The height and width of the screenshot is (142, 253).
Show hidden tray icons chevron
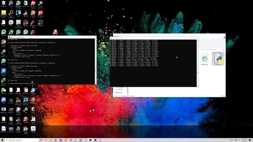[x=229, y=140]
